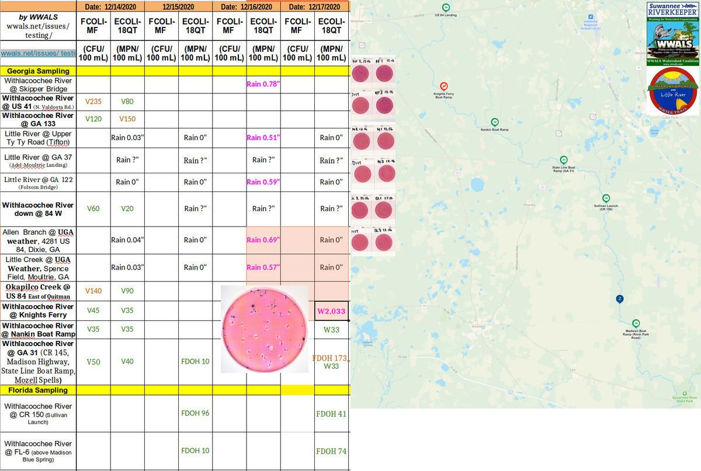Image resolution: width=701 pixels, height=471 pixels.
Task: Select the 'FDOH 173, W33' cell
Action: pos(332,361)
